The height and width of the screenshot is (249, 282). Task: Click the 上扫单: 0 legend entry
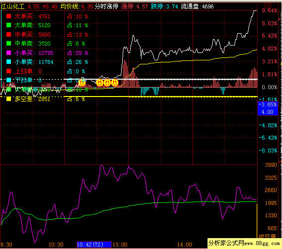pyautogui.click(x=28, y=71)
